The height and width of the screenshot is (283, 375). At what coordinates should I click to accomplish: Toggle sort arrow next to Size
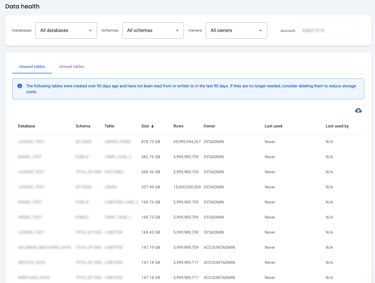click(152, 126)
